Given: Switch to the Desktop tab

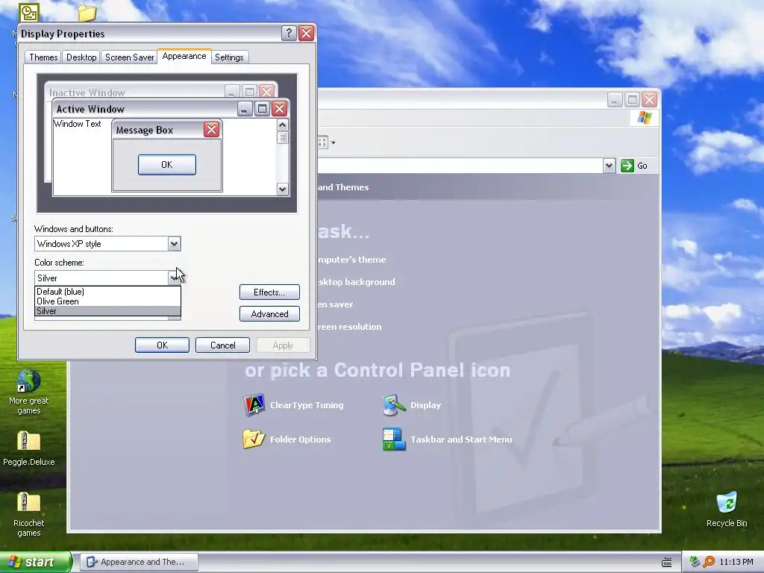Looking at the screenshot, I should pyautogui.click(x=81, y=57).
